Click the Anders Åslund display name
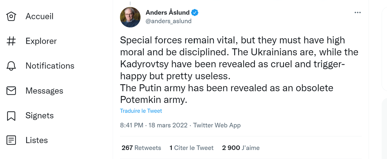Screen dimensions: 387x159 tap(167, 13)
